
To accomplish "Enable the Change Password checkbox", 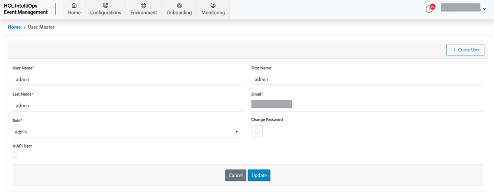I will tap(257, 131).
